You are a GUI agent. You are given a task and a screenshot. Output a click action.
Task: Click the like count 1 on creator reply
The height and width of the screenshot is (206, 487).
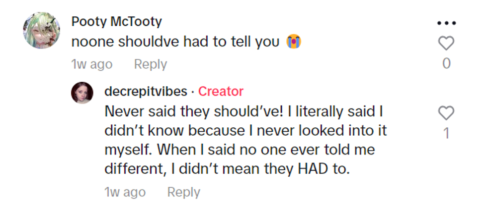coord(446,134)
